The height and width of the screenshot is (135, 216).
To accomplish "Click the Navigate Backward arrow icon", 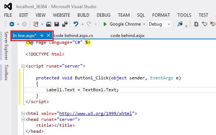I will tap(12, 24).
